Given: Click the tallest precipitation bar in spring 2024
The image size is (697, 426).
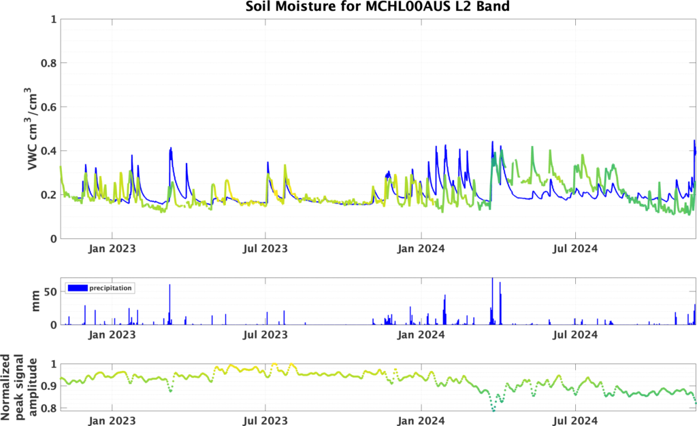Looking at the screenshot, I should coord(492,299).
